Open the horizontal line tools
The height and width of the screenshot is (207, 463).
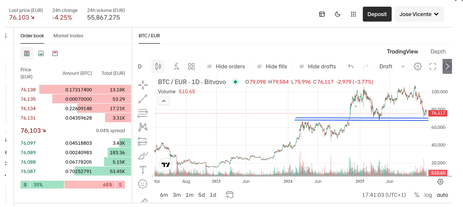coord(143,113)
